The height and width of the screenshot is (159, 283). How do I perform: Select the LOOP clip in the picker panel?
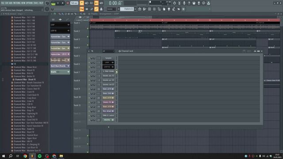[60, 25]
